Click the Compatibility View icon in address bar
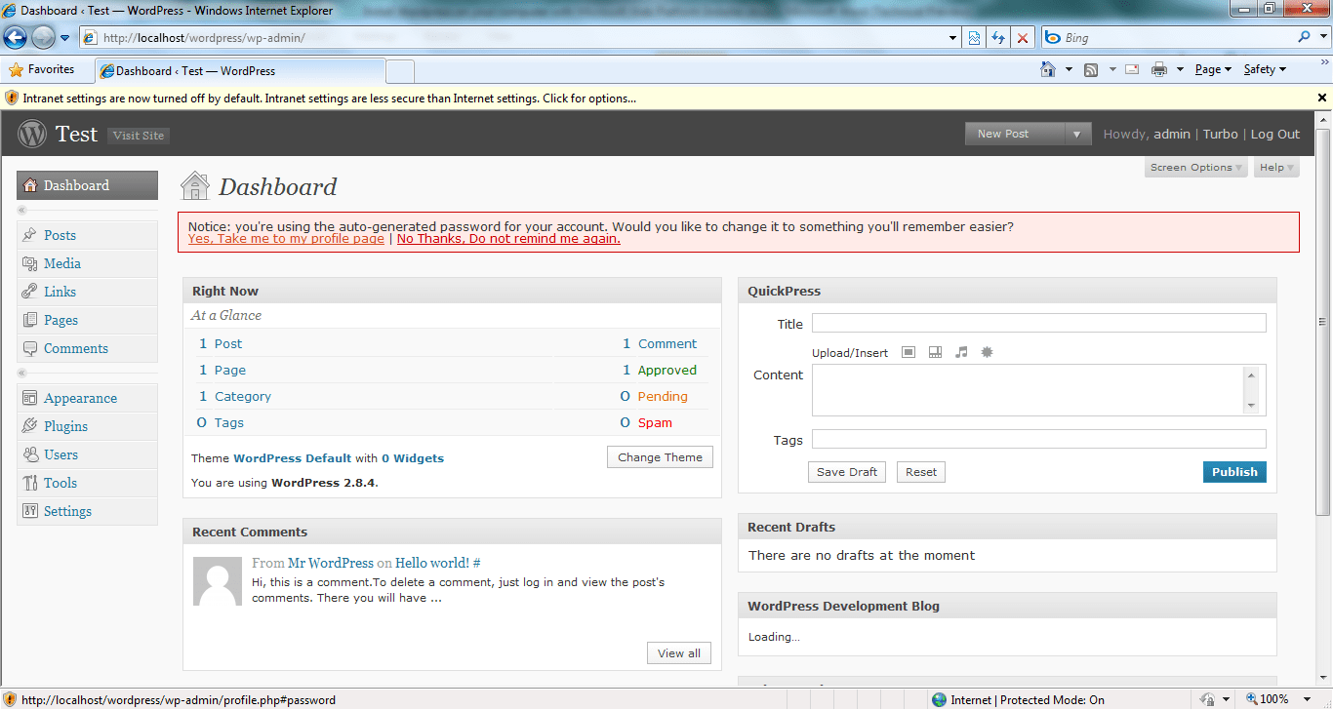This screenshot has width=1333, height=710. coord(973,38)
